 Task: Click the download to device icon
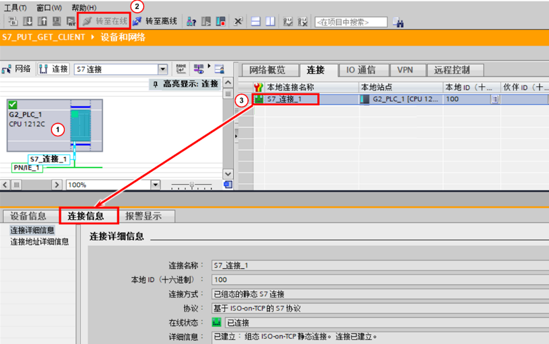[27, 22]
